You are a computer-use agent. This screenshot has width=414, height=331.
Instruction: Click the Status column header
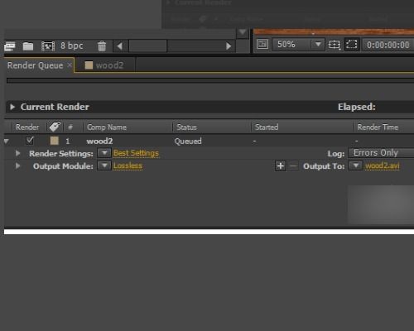tap(186, 127)
